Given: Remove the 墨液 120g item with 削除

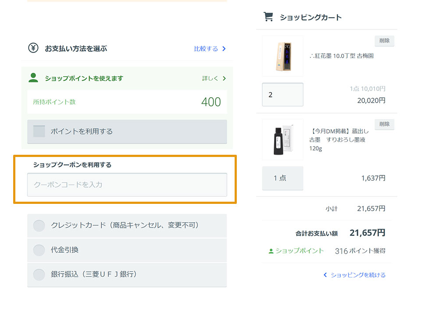Looking at the screenshot, I should [384, 125].
